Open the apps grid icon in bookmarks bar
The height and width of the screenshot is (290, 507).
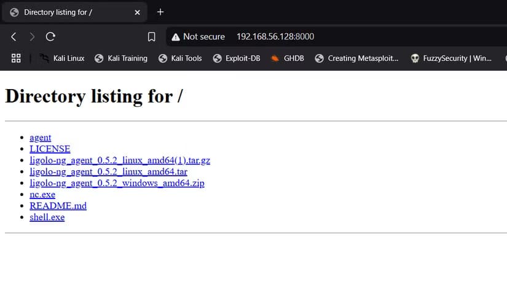(x=17, y=58)
